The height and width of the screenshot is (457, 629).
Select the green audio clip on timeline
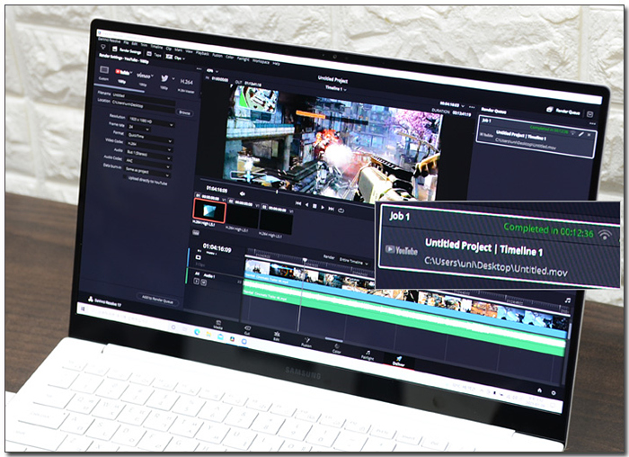(403, 318)
